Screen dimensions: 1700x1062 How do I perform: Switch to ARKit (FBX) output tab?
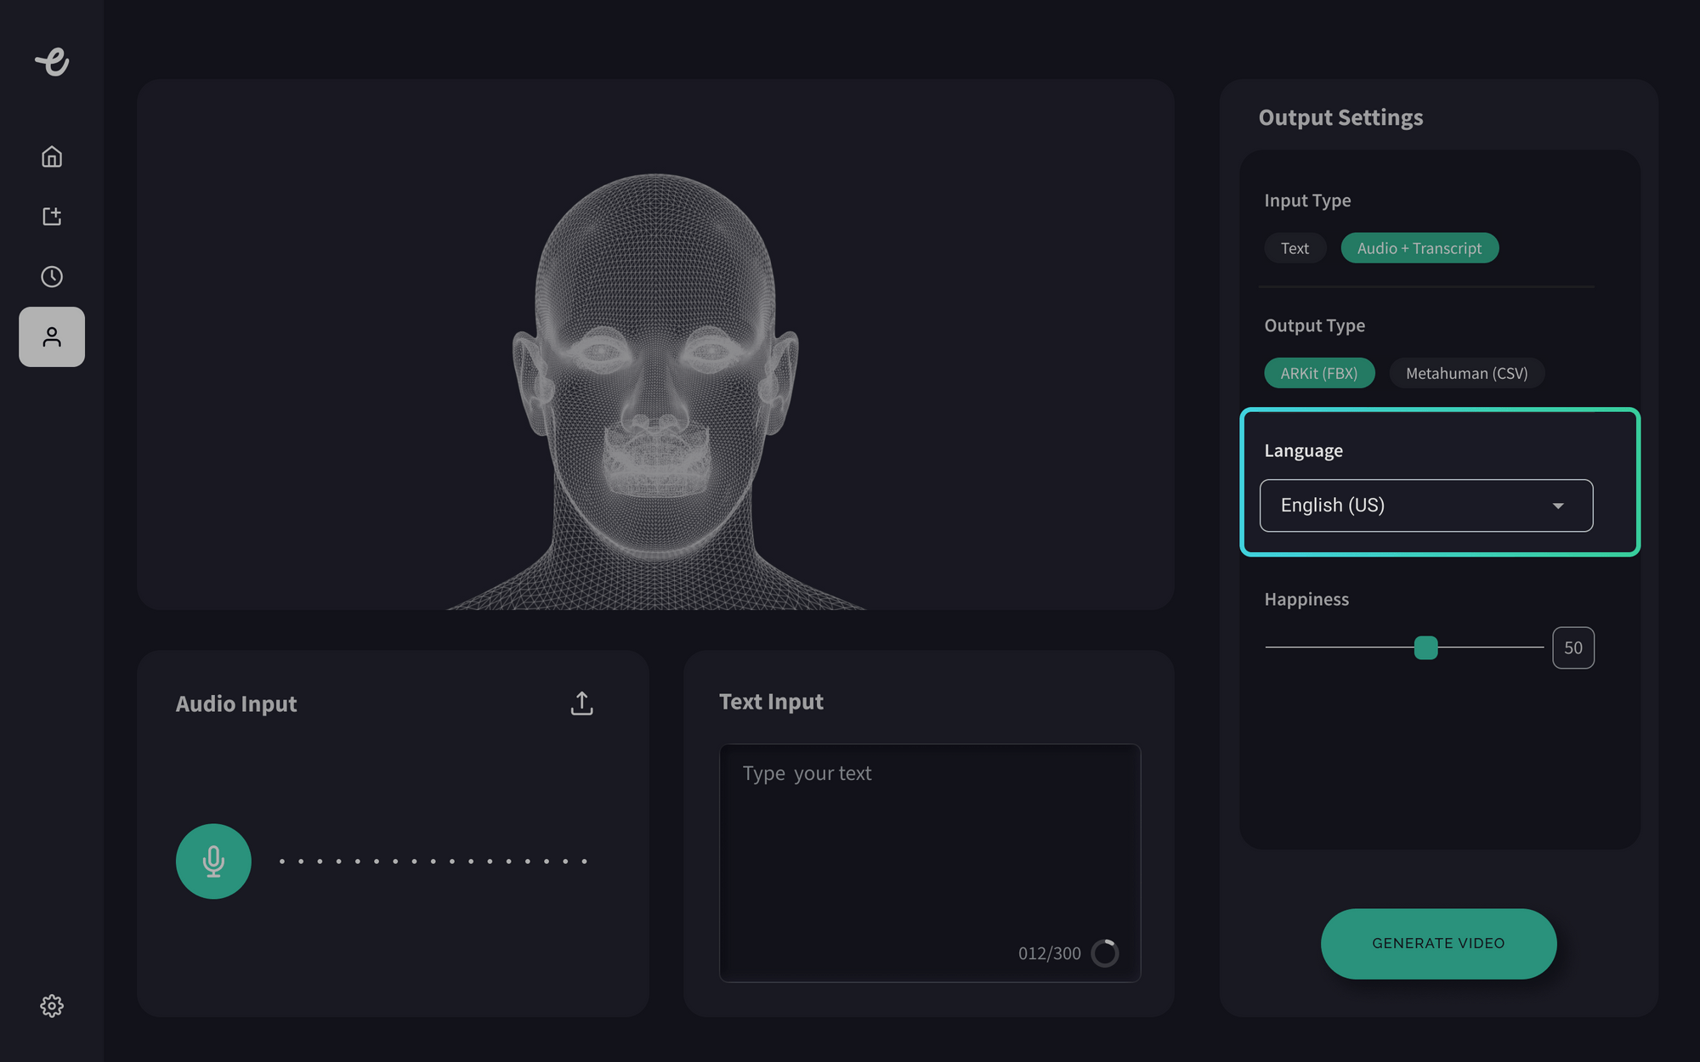(1319, 372)
